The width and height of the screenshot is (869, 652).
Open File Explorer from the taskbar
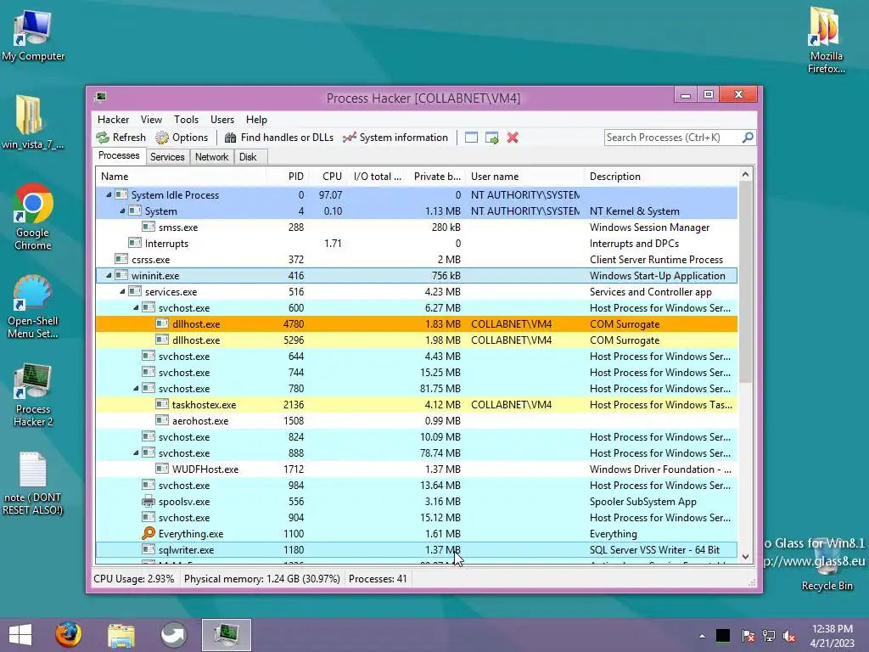coord(121,635)
